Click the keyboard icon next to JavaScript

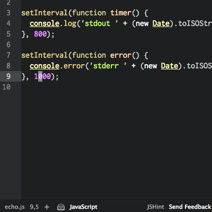pos(61,207)
